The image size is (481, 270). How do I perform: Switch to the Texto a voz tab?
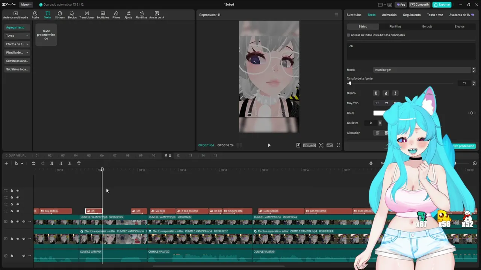(435, 15)
